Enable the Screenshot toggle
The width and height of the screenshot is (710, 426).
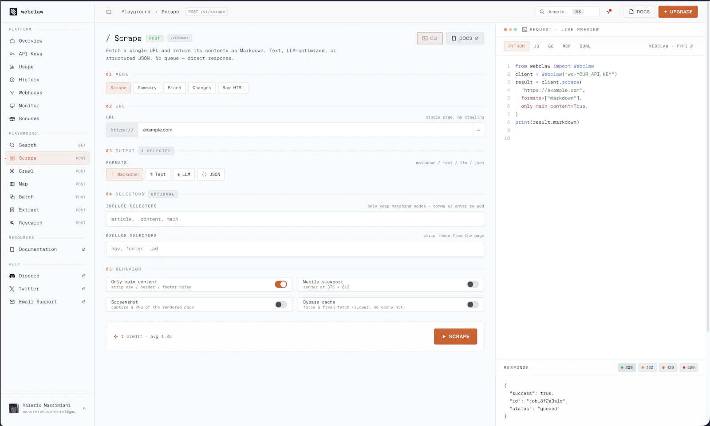(281, 304)
